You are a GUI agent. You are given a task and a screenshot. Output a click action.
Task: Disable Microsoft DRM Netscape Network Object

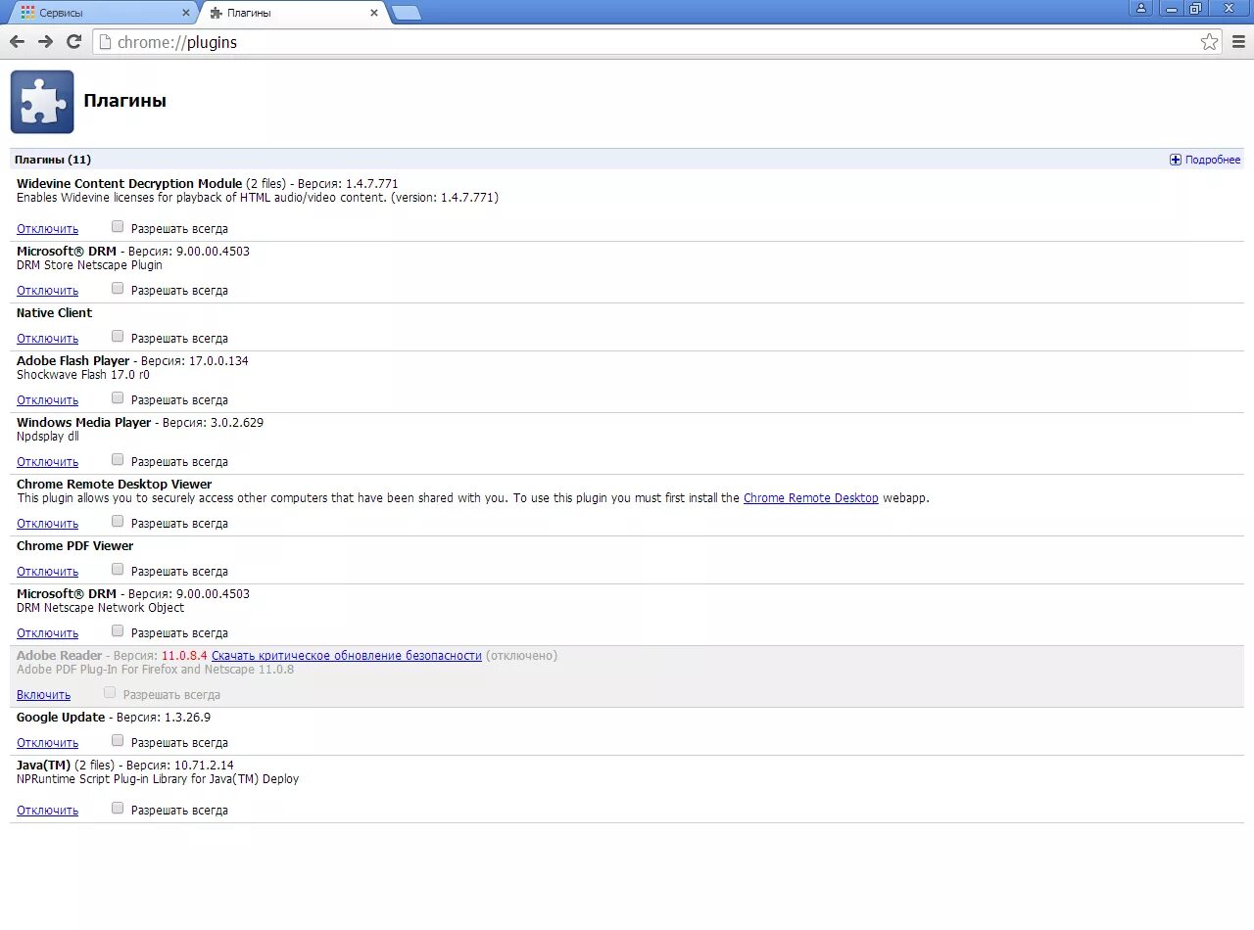tap(47, 633)
